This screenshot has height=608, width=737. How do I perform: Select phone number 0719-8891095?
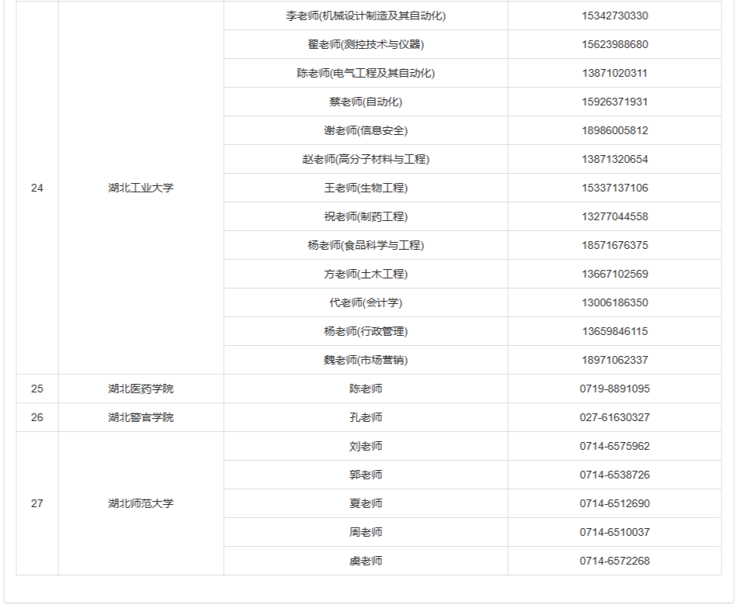click(x=615, y=389)
